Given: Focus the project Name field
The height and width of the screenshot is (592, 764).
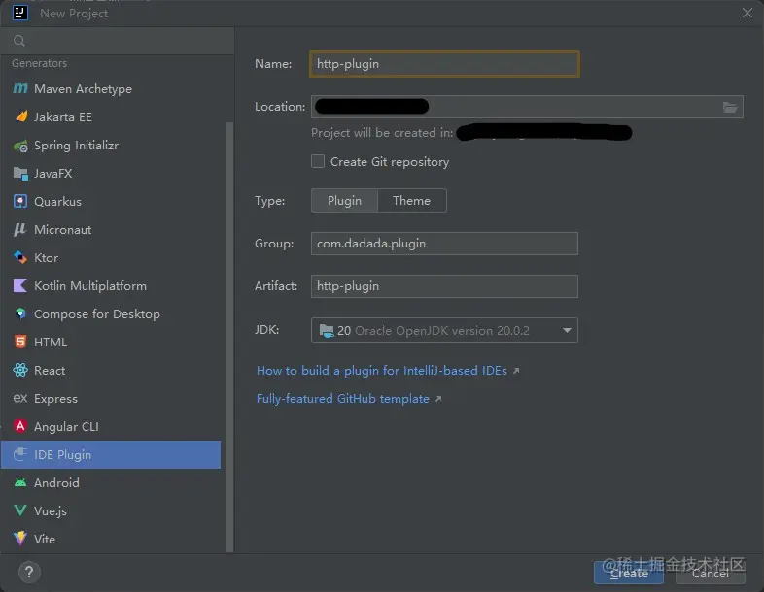Looking at the screenshot, I should [x=444, y=64].
